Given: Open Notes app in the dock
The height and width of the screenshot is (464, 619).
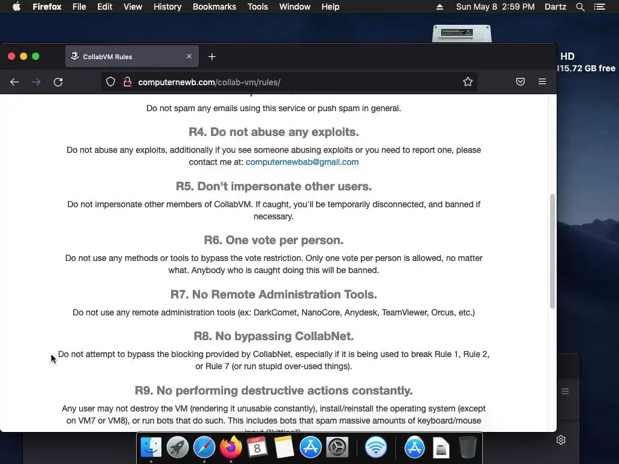Looking at the screenshot, I should click(284, 448).
